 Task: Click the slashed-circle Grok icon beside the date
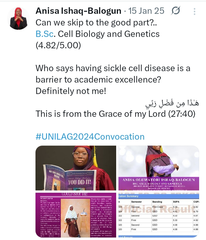coord(176,11)
